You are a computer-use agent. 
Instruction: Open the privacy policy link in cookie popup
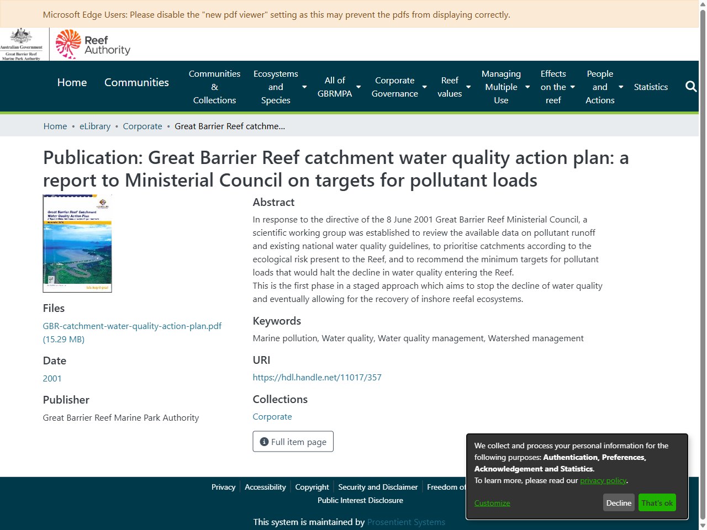(x=603, y=481)
